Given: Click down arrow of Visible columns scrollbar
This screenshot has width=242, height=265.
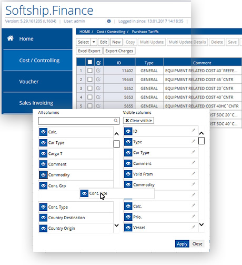Looking at the screenshot, I should click(x=201, y=224).
